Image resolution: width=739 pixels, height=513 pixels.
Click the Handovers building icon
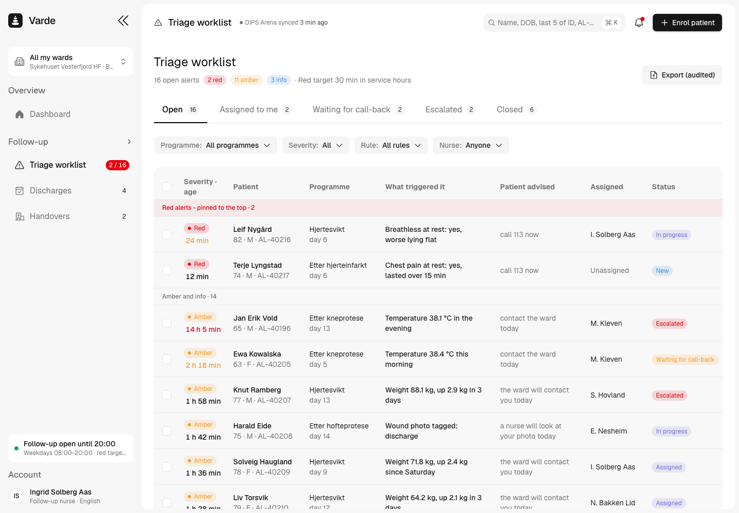(x=20, y=216)
